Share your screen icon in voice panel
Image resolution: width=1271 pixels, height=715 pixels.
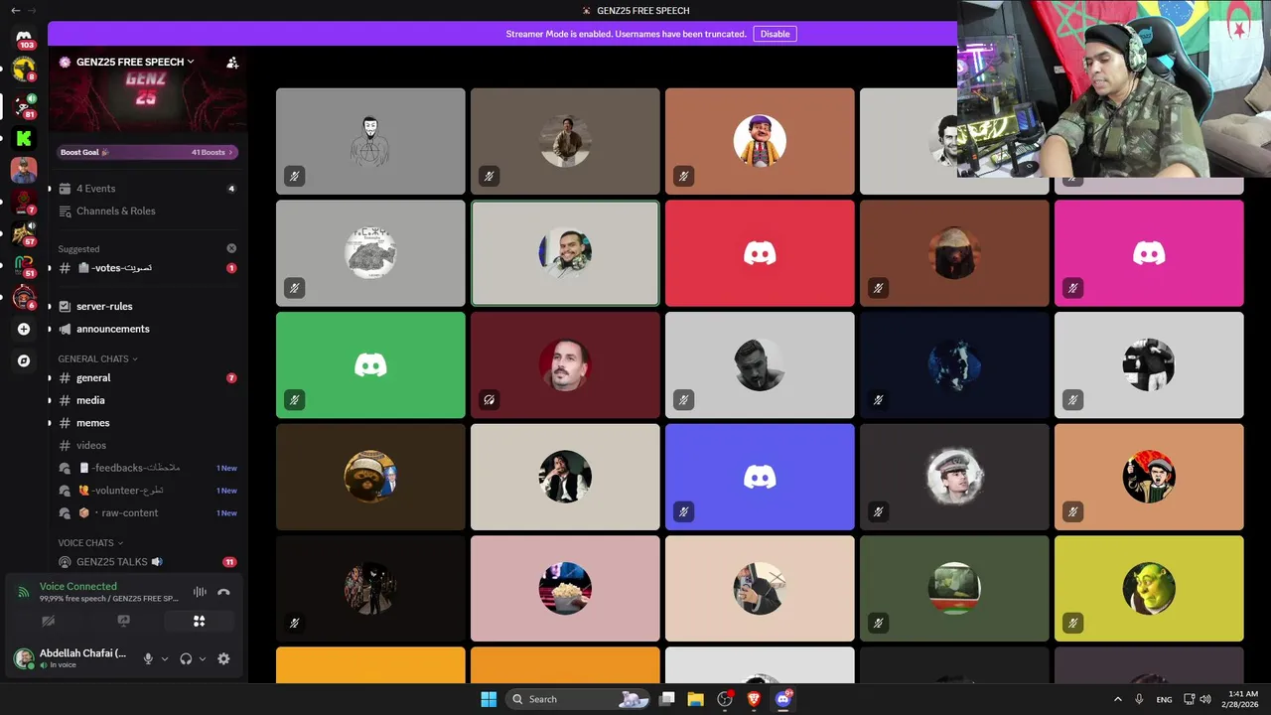(x=123, y=621)
